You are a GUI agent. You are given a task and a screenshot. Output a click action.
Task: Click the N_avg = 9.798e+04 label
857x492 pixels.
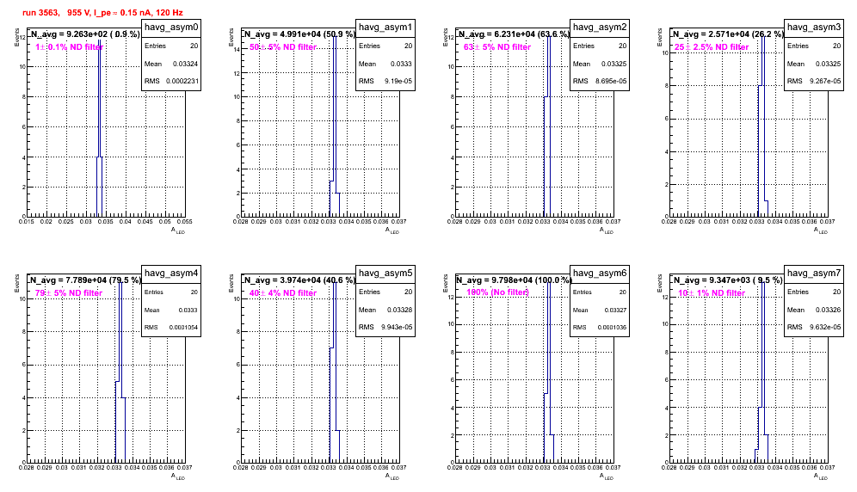(x=514, y=280)
